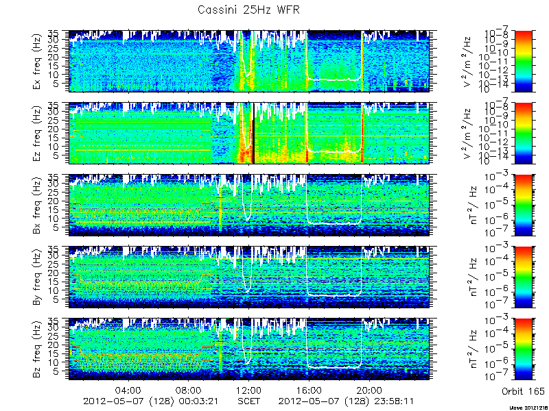Click the '12:00' time axis label
The height and width of the screenshot is (411, 549).
click(249, 390)
